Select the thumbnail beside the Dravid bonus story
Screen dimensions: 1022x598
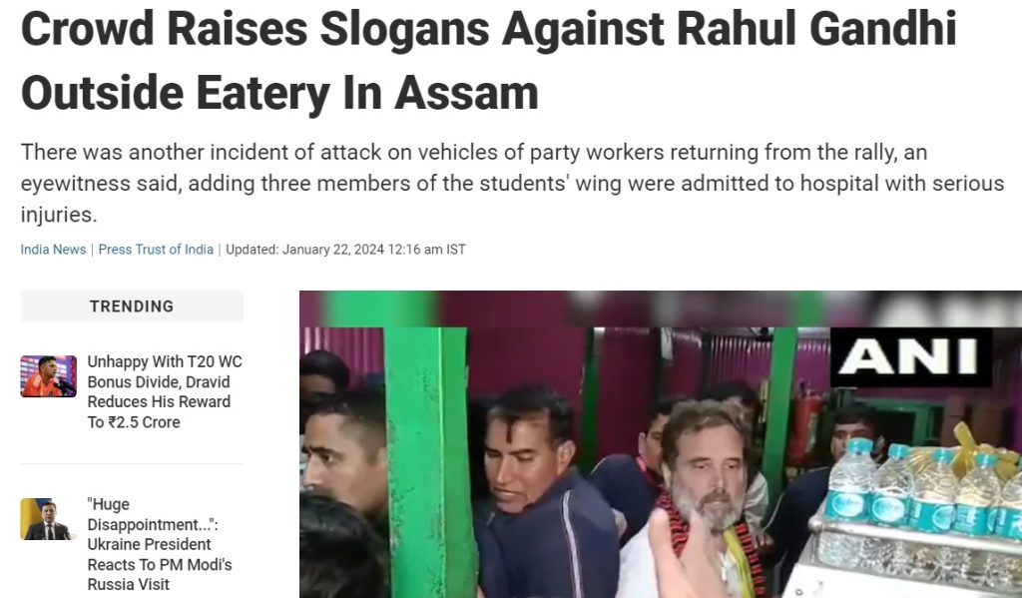click(x=48, y=376)
